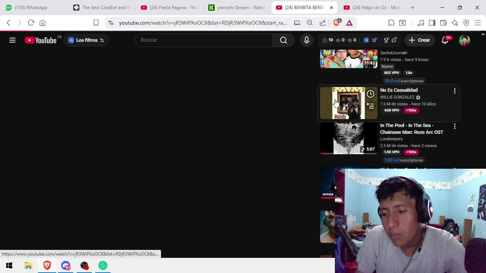This screenshot has height=273, width=486.
Task: Open Brave Shields lion icon
Action: [337, 23]
